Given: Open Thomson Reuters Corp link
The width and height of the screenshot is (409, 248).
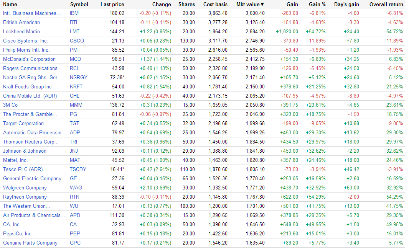Looking at the screenshot, I should 31,142.
